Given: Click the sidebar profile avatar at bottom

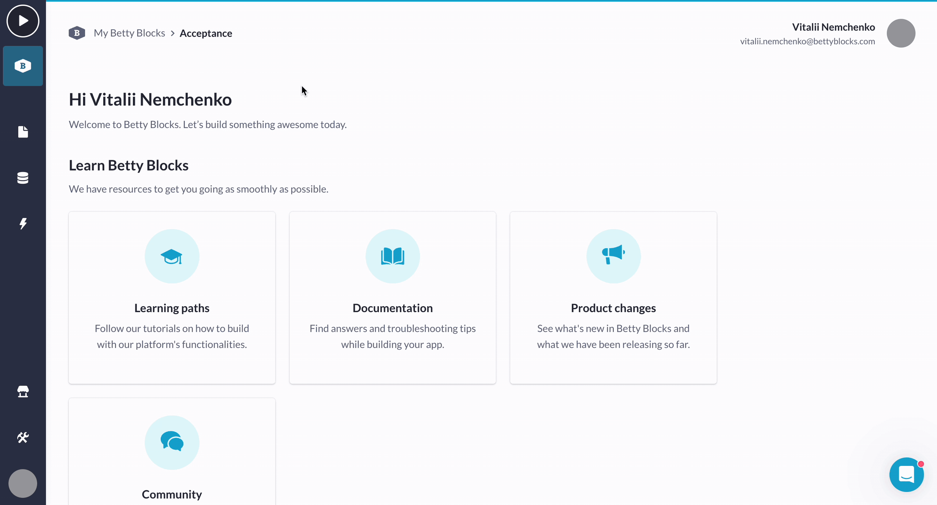Looking at the screenshot, I should click(x=23, y=483).
